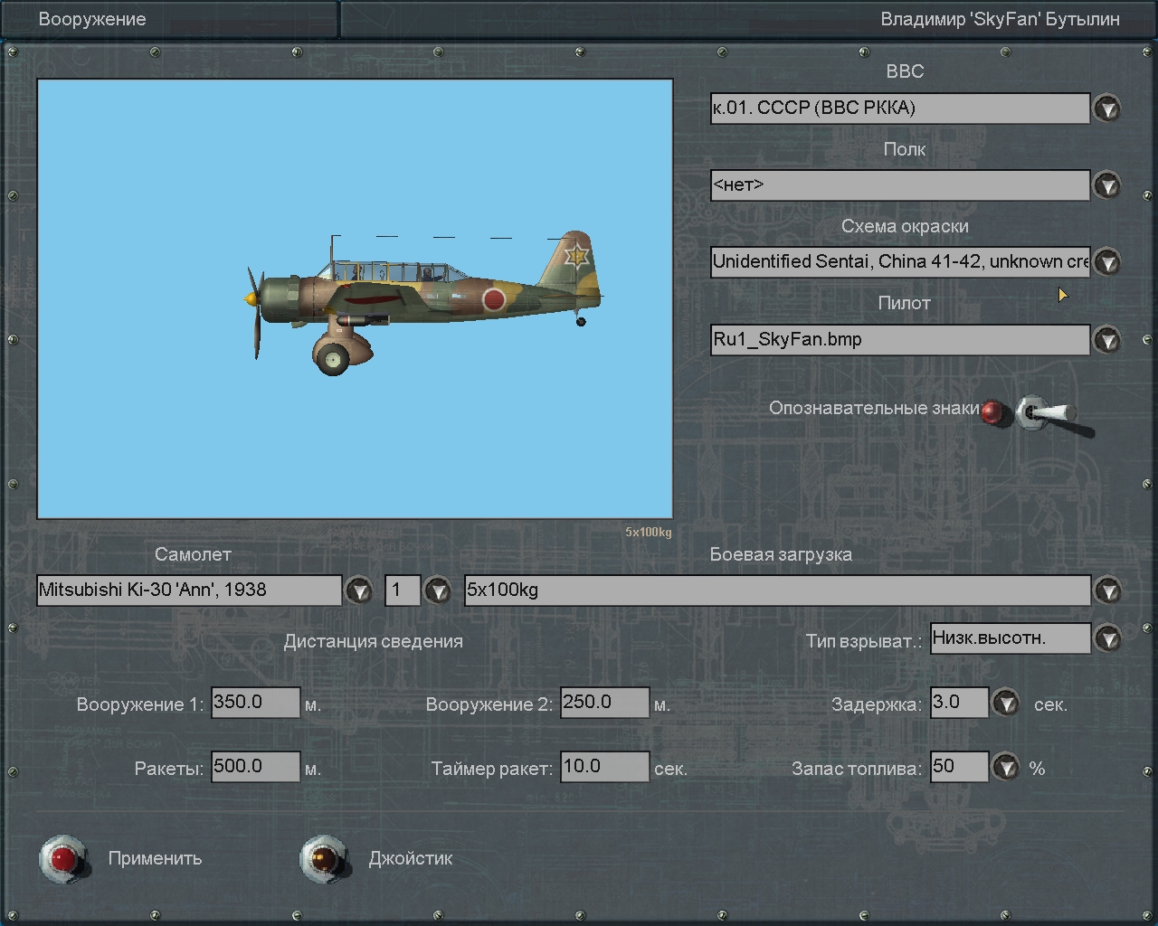Open the Задержка delay dropdown arrow
Screen dimensions: 1158x926
pyautogui.click(x=1005, y=703)
